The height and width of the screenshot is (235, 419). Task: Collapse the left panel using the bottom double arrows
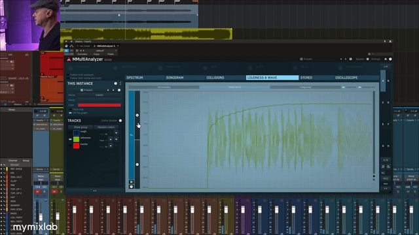coord(94,191)
